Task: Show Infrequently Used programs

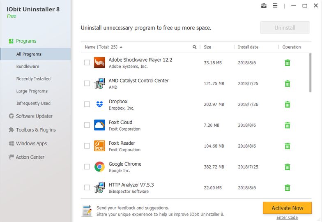Action: pos(34,103)
